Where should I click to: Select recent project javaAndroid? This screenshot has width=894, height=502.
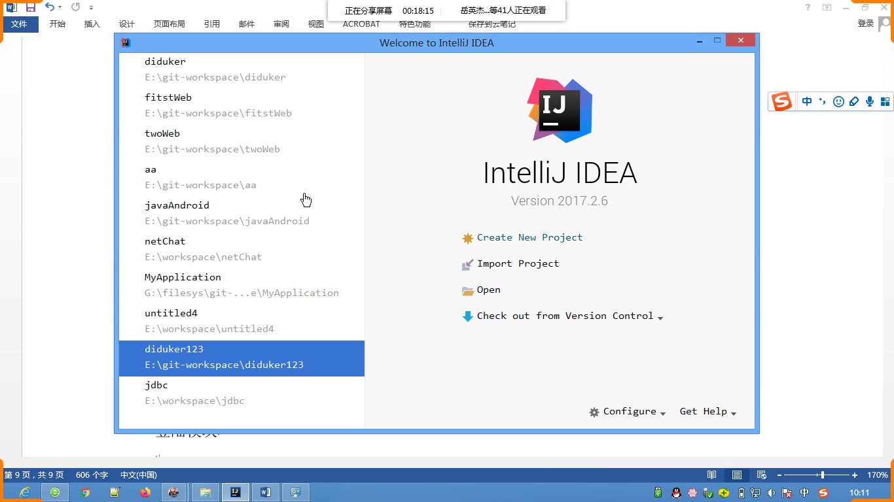(241, 213)
